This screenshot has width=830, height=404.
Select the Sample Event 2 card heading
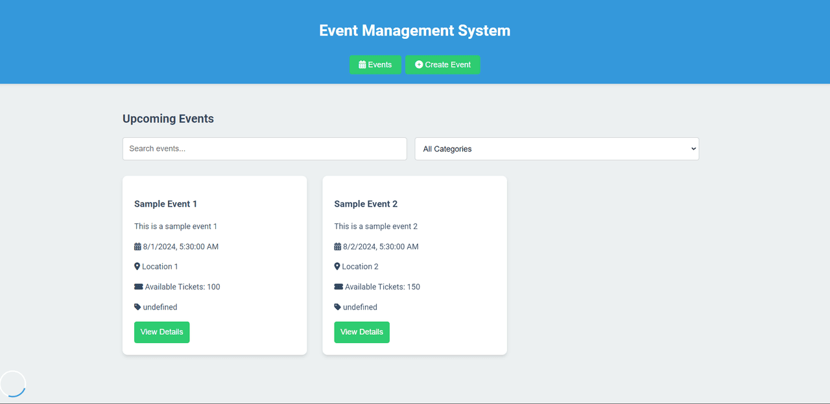coord(366,204)
